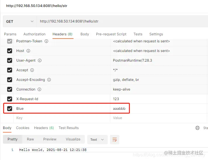The height and width of the screenshot is (160, 208).
Task: Uncheck the Host header checkbox
Action: (10, 51)
